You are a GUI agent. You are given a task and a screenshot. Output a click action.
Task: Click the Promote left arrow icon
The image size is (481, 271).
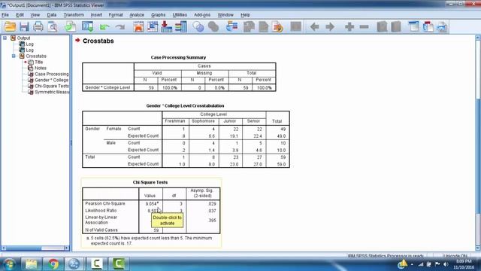pos(314,27)
